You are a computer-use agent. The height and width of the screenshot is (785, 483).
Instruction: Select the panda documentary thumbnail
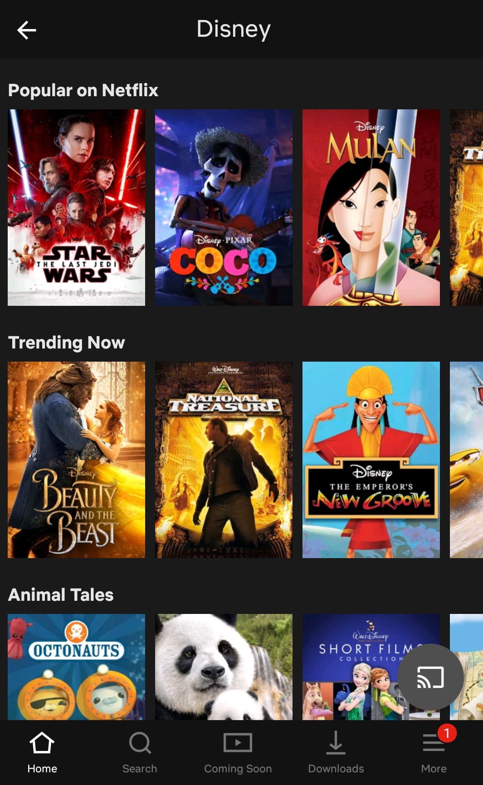tap(224, 667)
